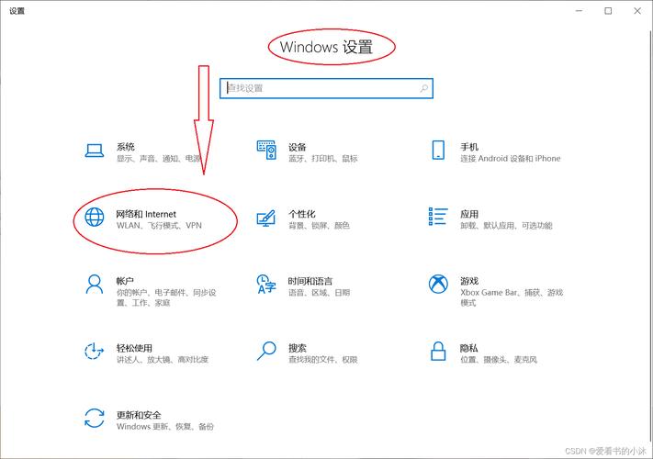
Task: Click the 更新和安全 refresh arrows icon
Action: click(x=95, y=419)
